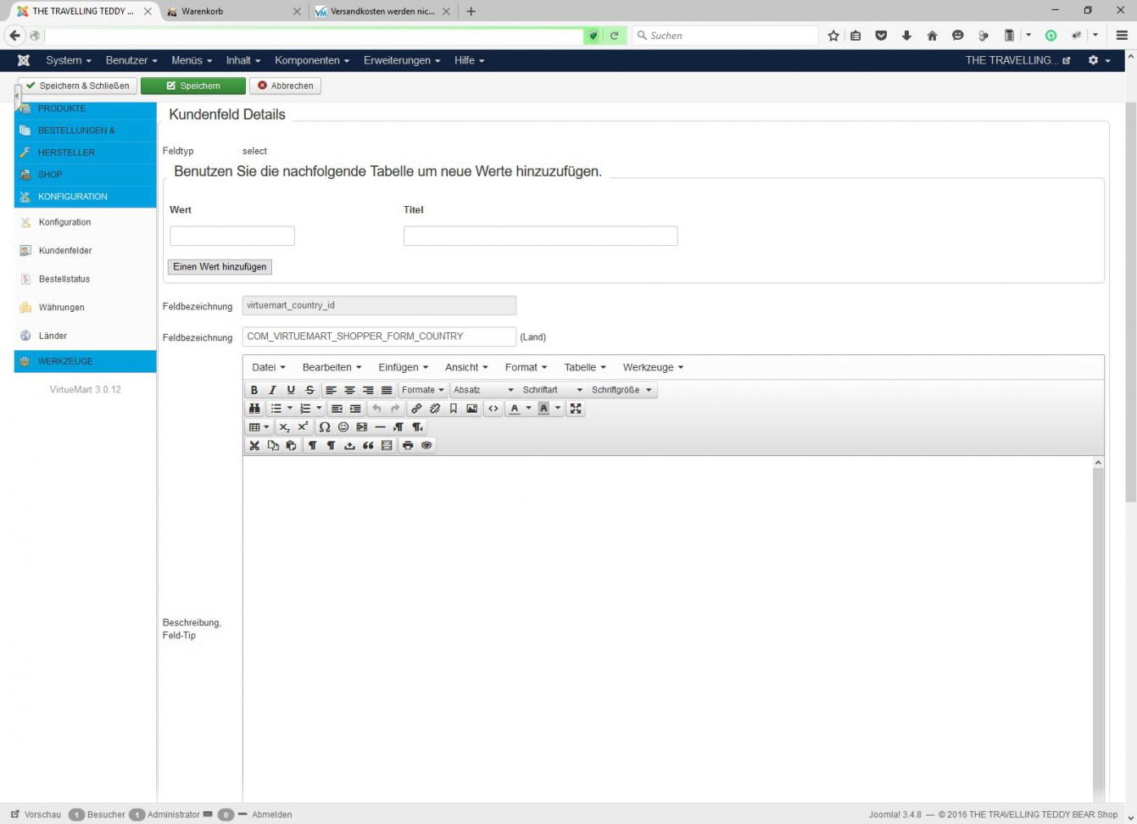Open the Schriftart font dropdown
Image resolution: width=1137 pixels, height=824 pixels.
(552, 390)
